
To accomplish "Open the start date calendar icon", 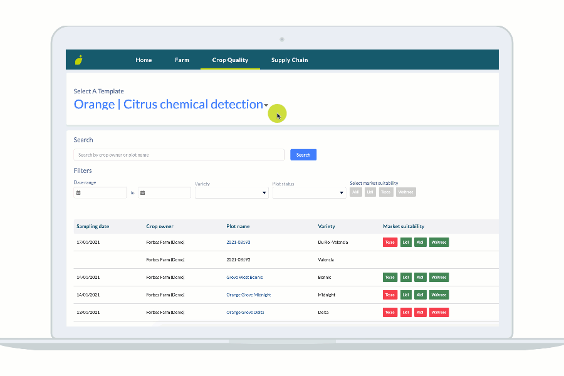I will (x=78, y=193).
